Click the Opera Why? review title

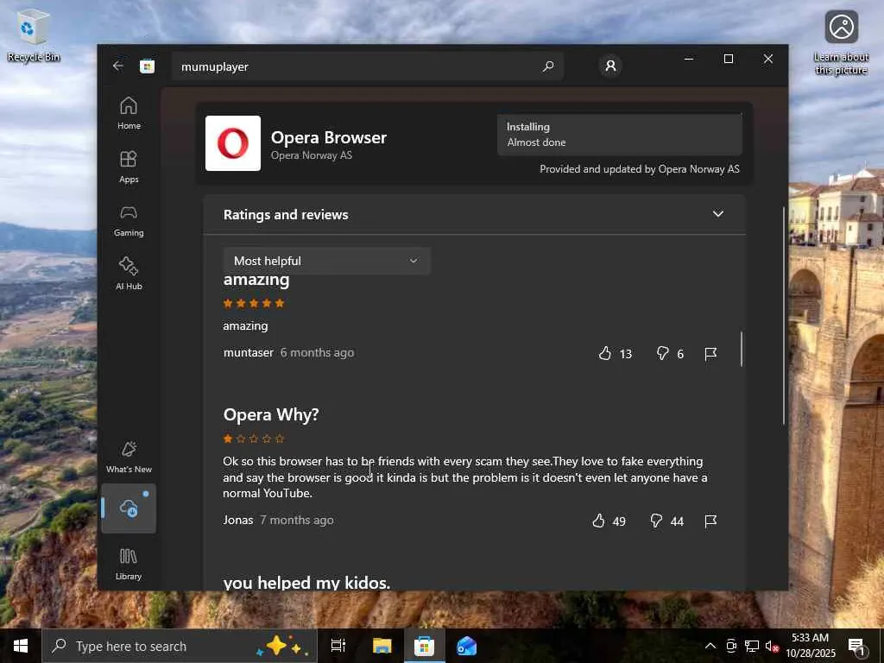(x=271, y=414)
